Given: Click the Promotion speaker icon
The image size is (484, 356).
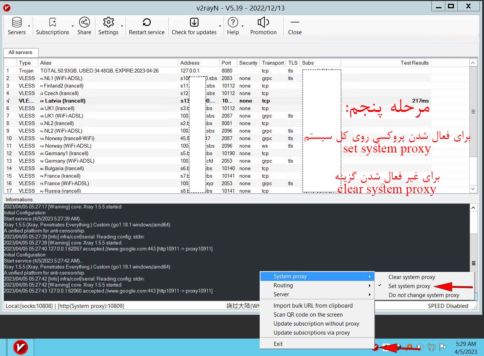Looking at the screenshot, I should [263, 23].
